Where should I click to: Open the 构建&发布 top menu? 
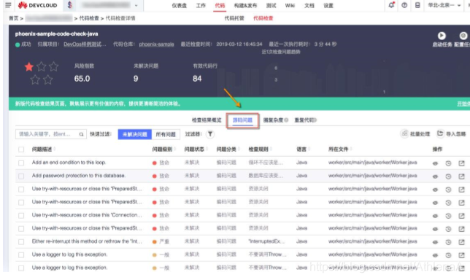point(245,6)
